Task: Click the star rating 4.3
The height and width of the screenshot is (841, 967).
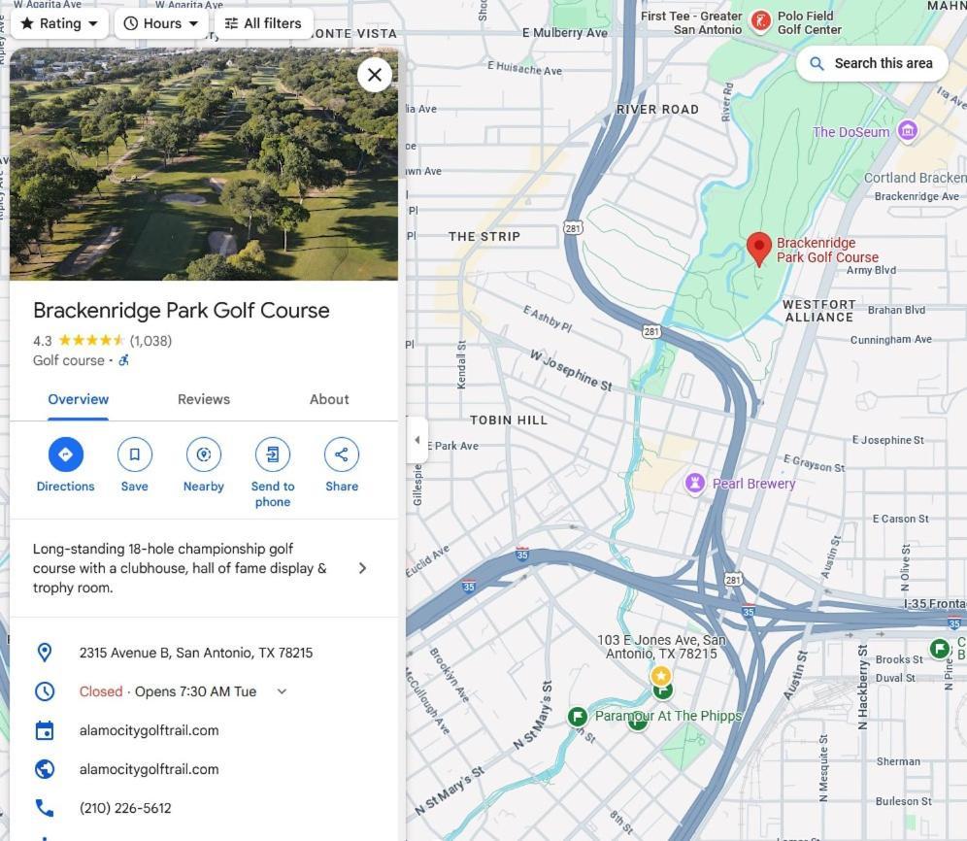Action: [x=43, y=341]
